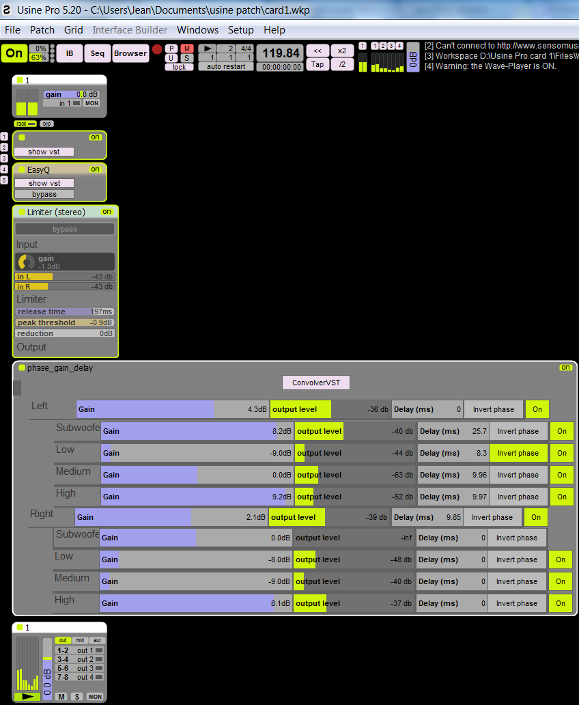Open the 3-4 out 2 selector
The width and height of the screenshot is (579, 705).
click(80, 659)
